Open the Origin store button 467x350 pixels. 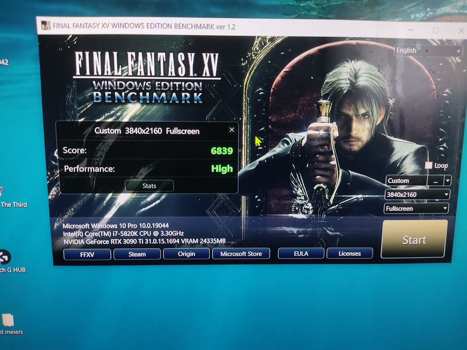186,254
